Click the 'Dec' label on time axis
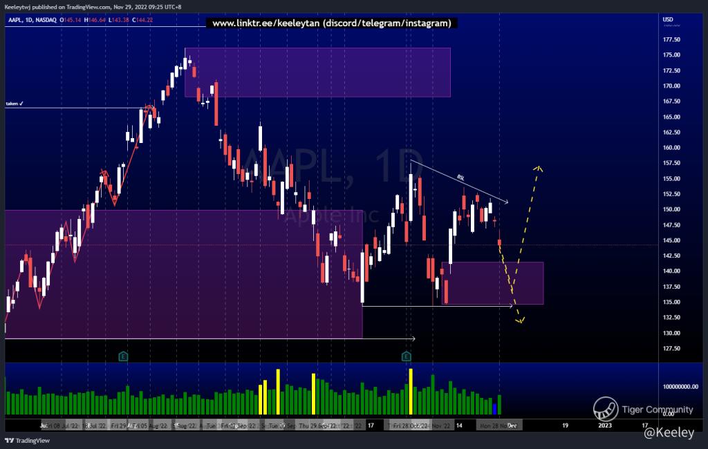 512,426
